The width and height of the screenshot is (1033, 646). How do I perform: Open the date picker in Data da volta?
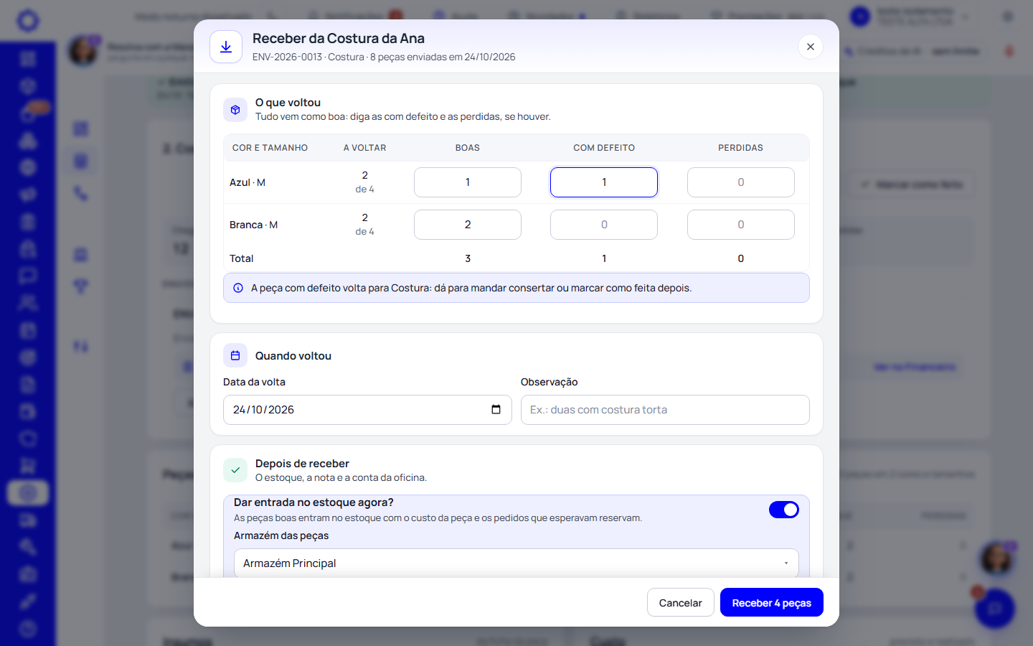(x=496, y=410)
